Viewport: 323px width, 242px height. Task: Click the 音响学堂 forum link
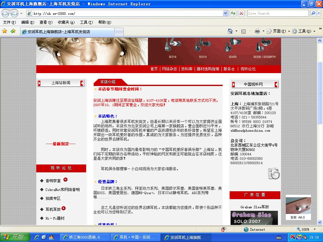[x=53, y=181]
